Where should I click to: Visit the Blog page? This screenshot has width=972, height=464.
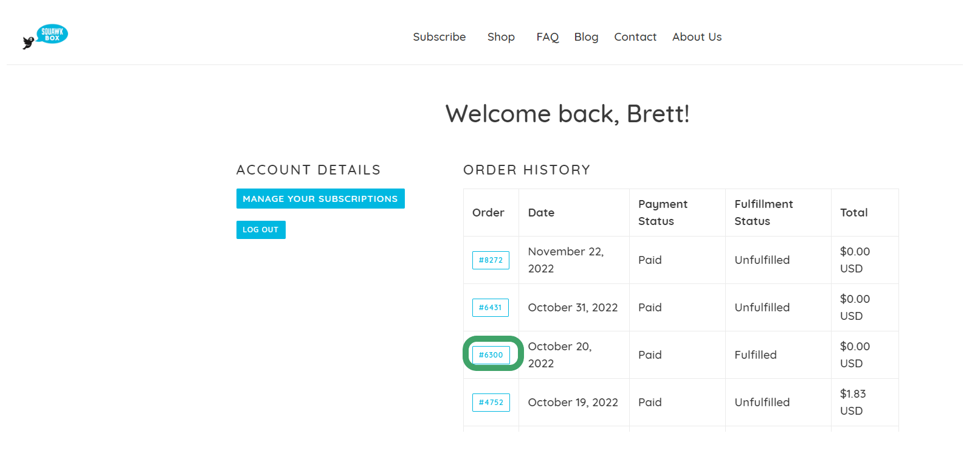coord(586,37)
